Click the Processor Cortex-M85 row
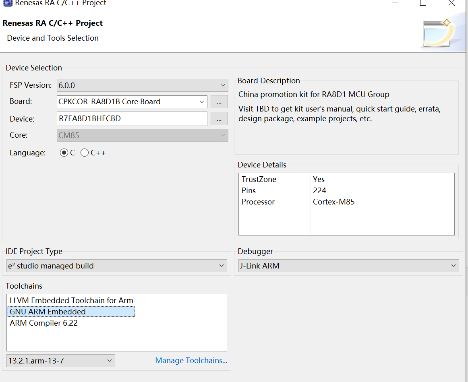The height and width of the screenshot is (382, 468). 346,202
